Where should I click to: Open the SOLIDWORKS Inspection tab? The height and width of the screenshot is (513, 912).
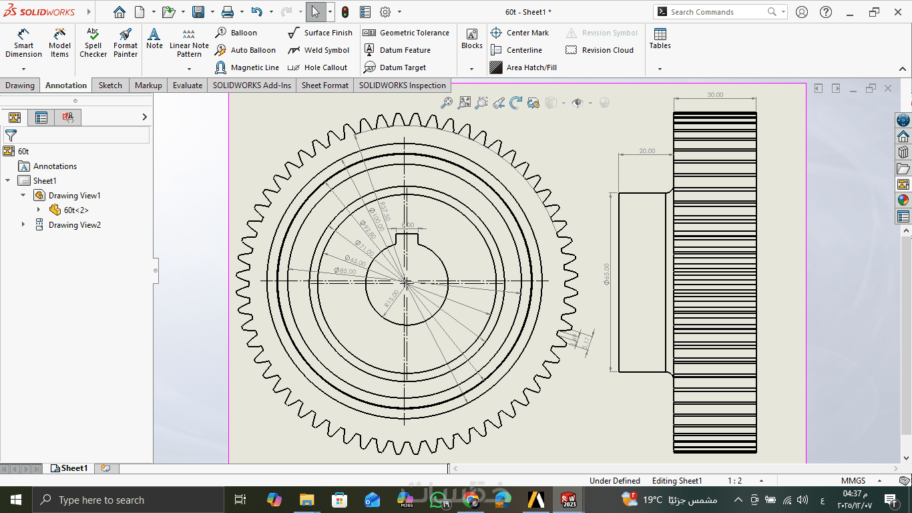tap(402, 85)
